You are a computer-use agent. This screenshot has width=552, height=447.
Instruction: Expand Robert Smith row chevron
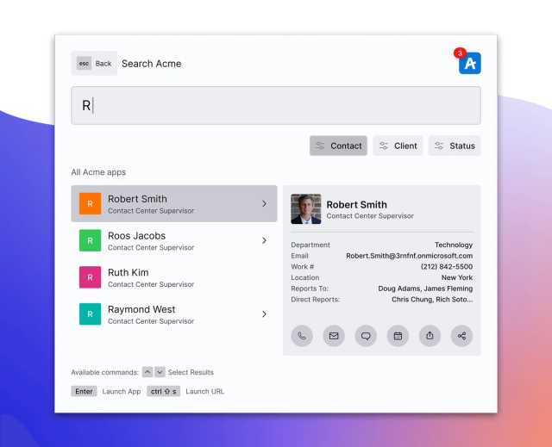[x=265, y=203]
